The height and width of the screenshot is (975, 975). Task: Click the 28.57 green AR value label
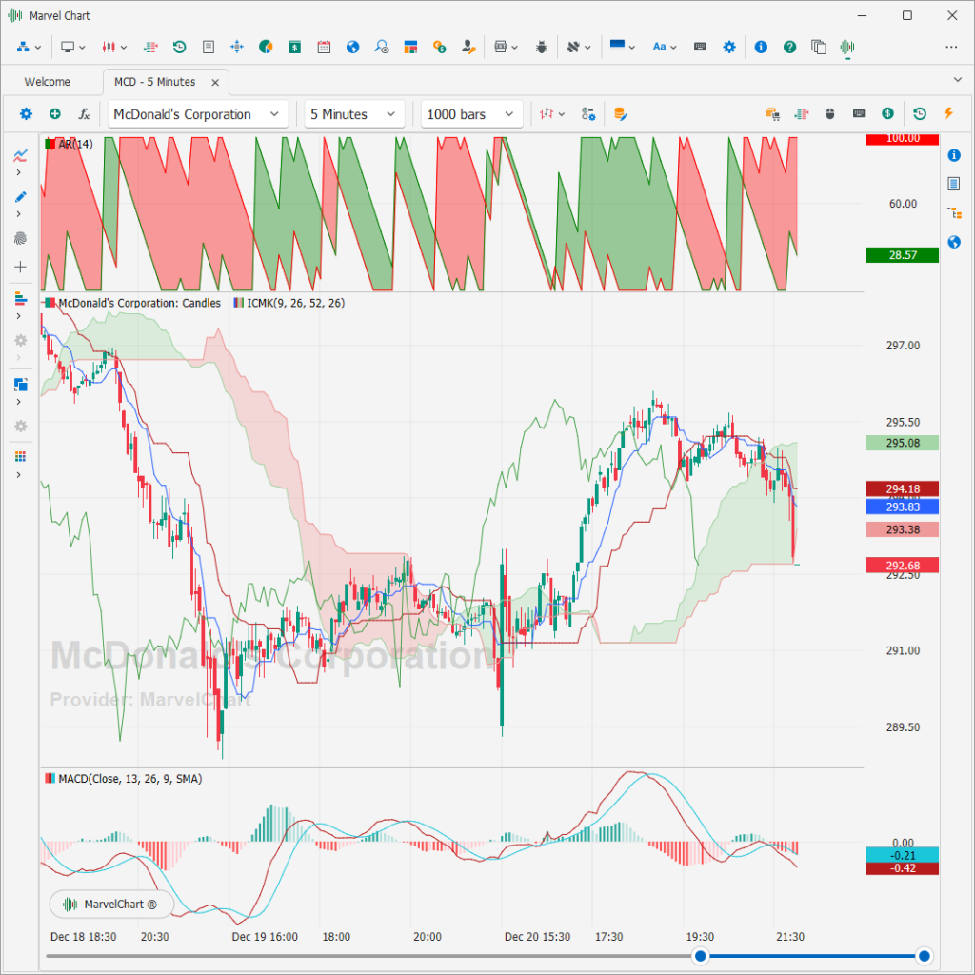tap(902, 255)
